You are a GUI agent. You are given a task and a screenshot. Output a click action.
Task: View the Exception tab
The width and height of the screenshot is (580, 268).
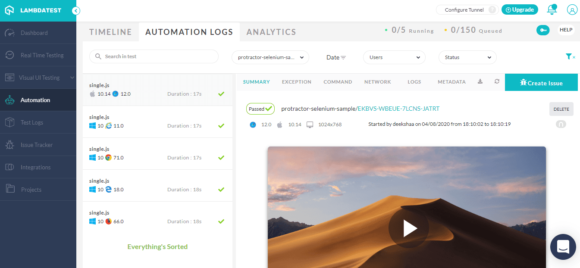tap(296, 81)
